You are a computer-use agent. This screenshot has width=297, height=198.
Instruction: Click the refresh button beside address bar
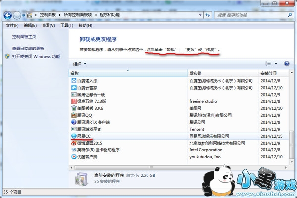pos(208,15)
